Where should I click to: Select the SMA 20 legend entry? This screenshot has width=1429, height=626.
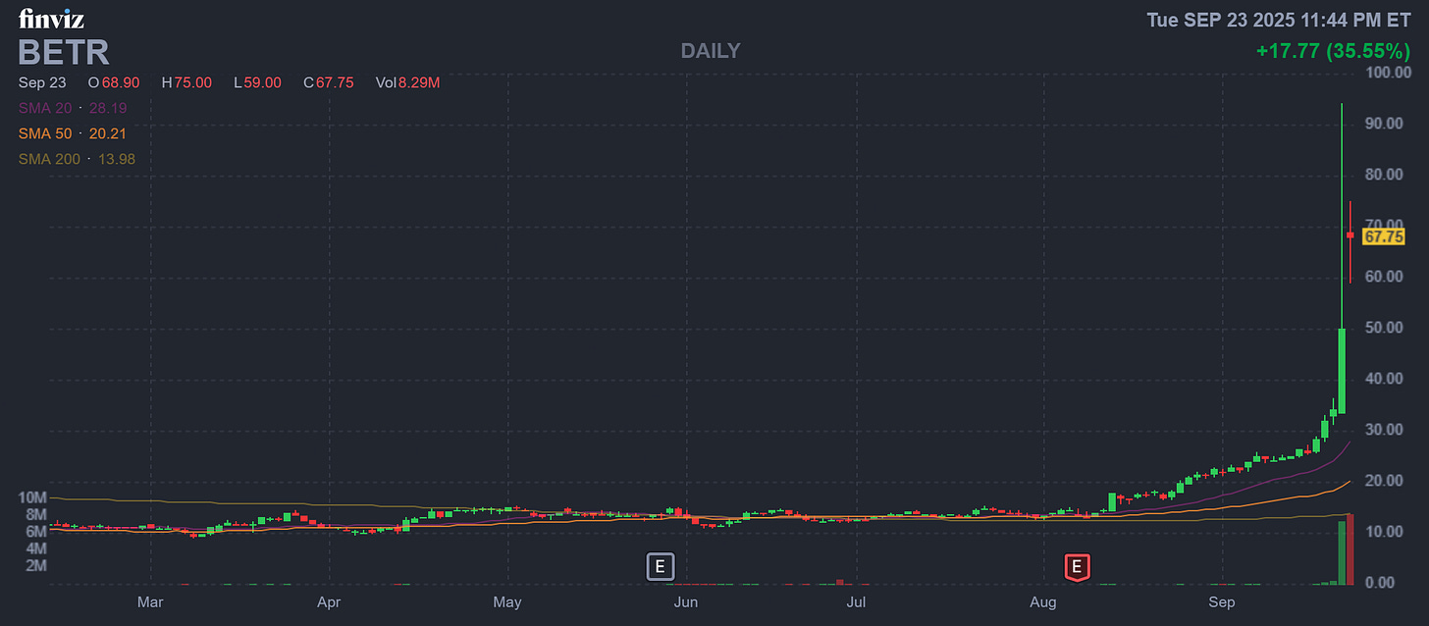point(73,108)
